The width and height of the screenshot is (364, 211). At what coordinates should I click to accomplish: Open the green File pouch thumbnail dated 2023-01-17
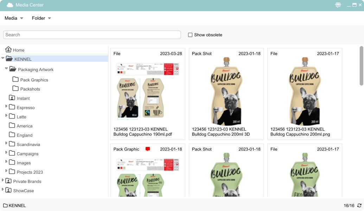[x=305, y=175]
